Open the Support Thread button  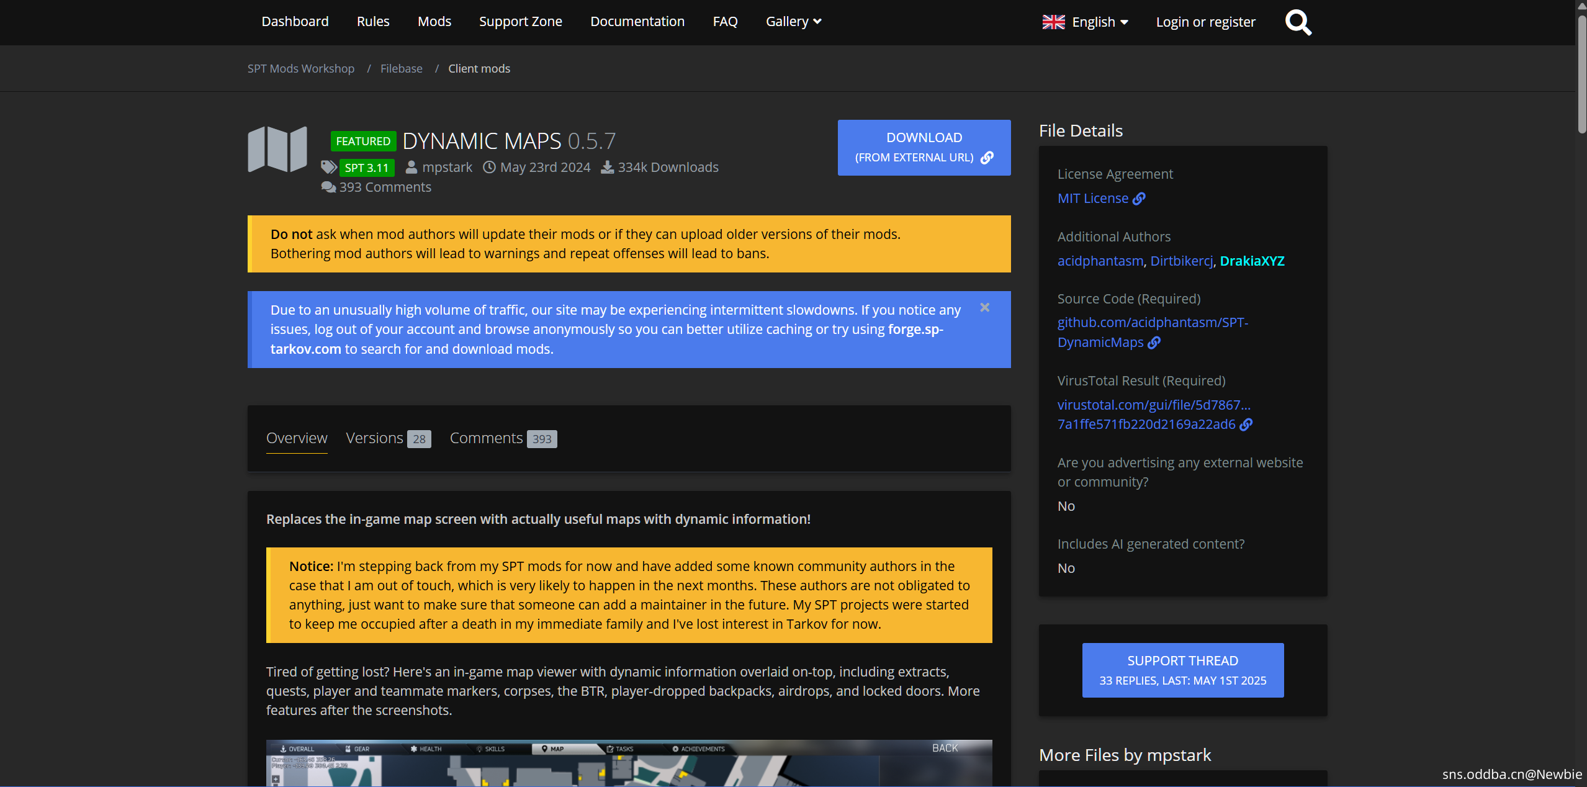pos(1183,670)
